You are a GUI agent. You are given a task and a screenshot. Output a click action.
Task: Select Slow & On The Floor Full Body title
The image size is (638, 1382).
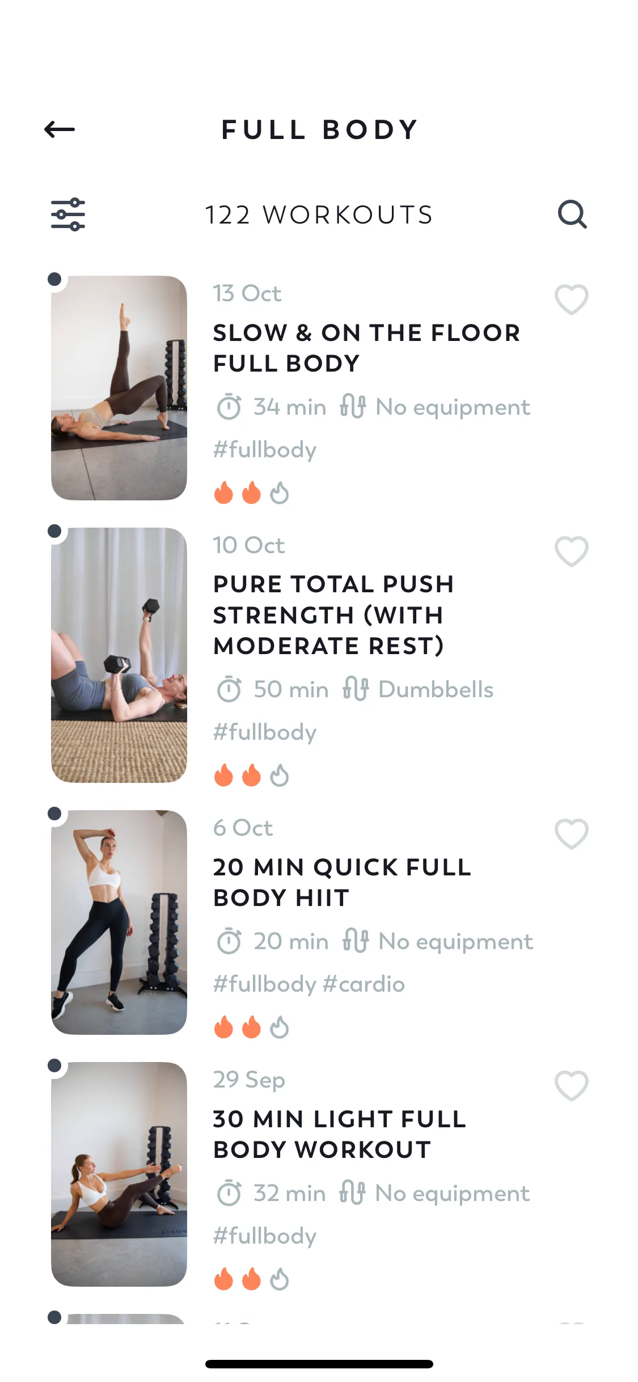coord(366,348)
